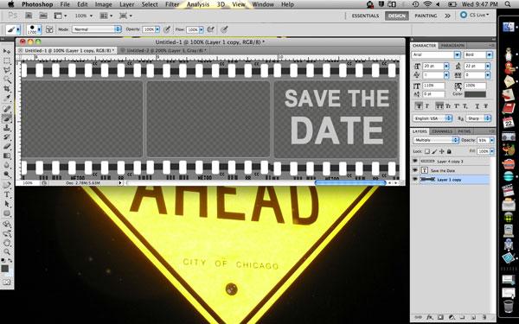Select the Eraser tool
The height and width of the screenshot is (324, 519).
[x=7, y=147]
